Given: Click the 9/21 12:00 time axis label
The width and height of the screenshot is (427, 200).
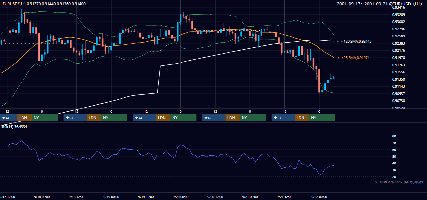Looking at the screenshot, I should [x=284, y=197].
